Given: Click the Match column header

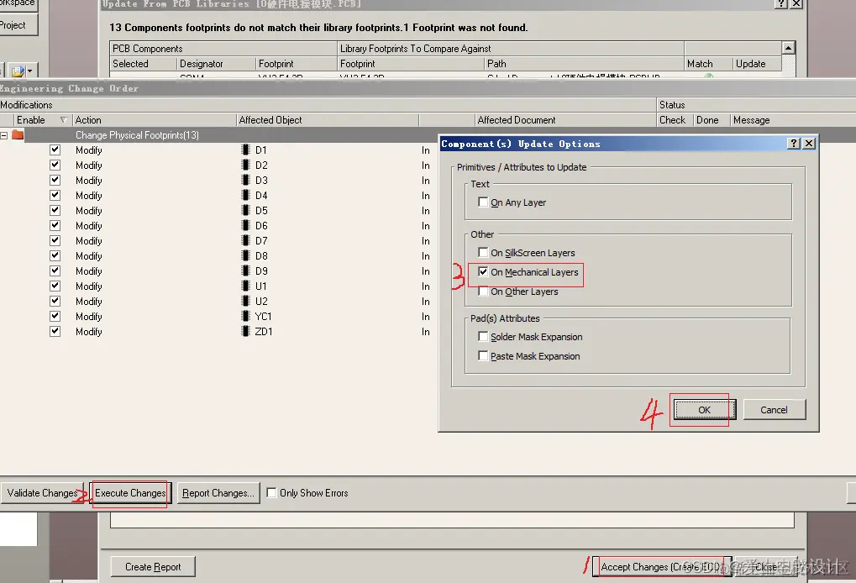Looking at the screenshot, I should [708, 64].
